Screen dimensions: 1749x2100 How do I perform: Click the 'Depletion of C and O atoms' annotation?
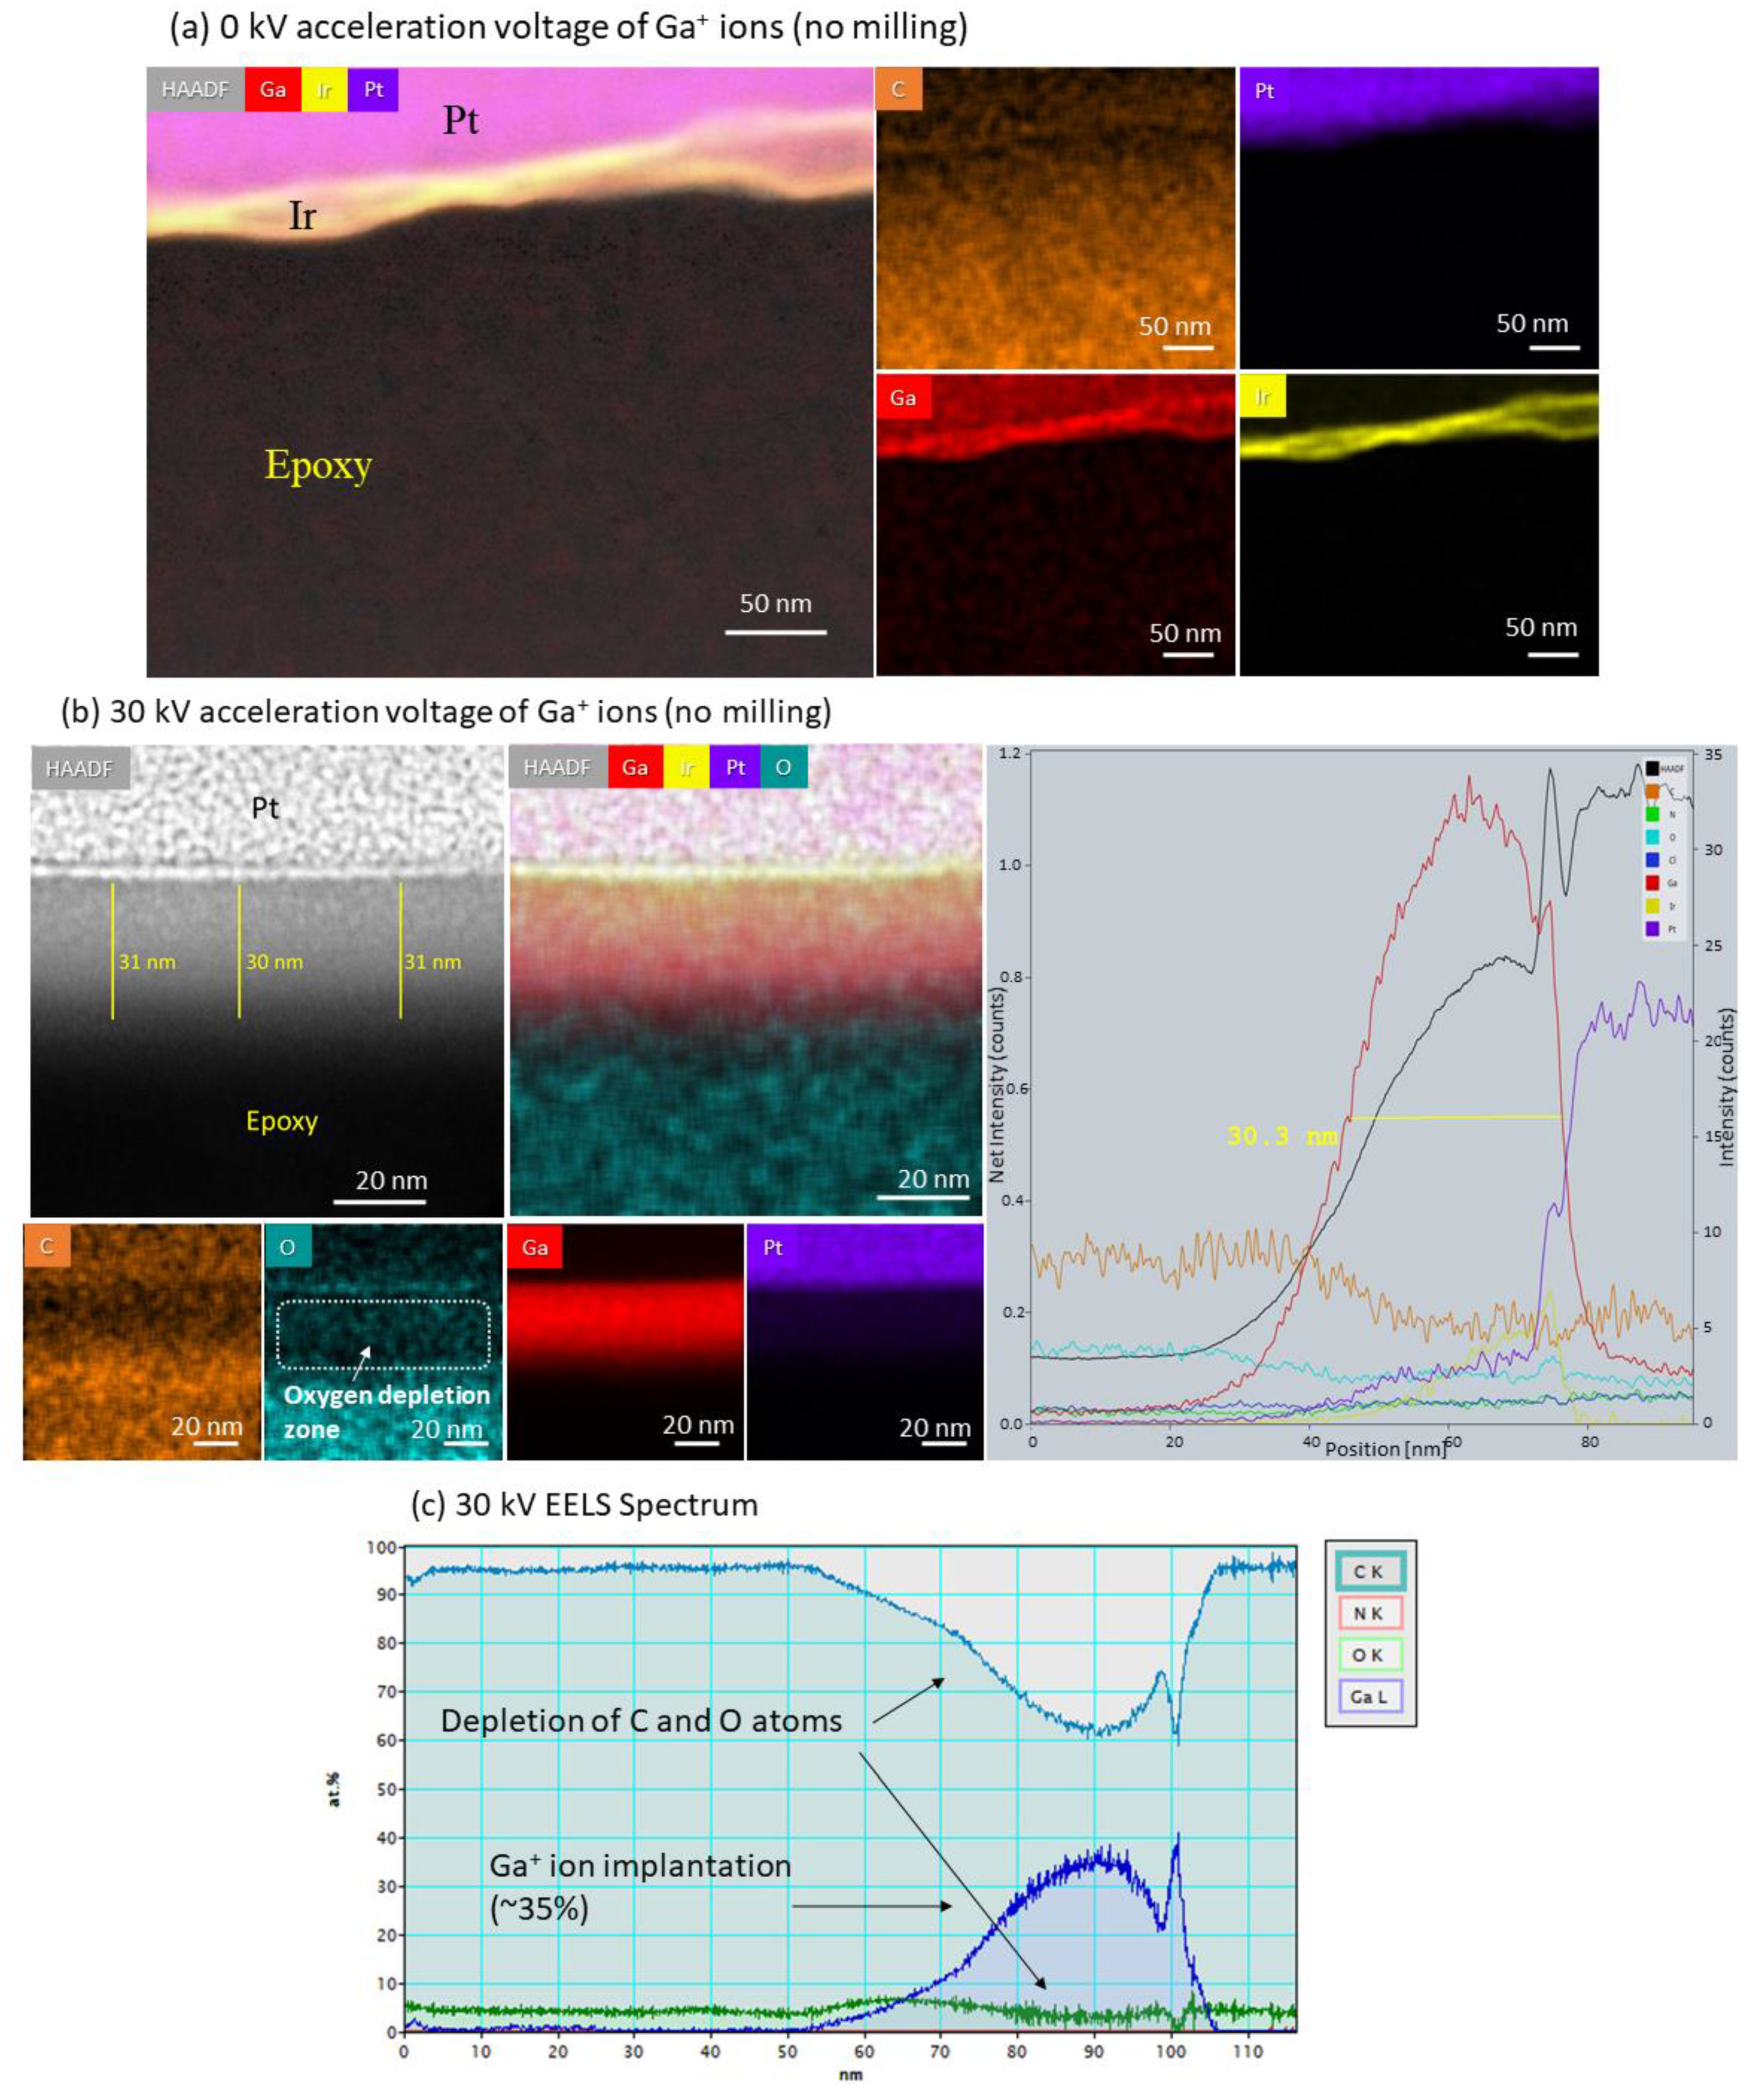(x=641, y=1720)
